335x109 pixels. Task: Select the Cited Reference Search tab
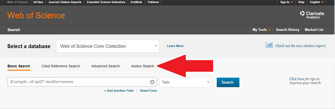(61, 66)
